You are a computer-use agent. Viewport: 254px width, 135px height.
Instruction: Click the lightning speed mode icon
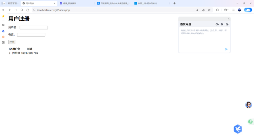(197, 10)
